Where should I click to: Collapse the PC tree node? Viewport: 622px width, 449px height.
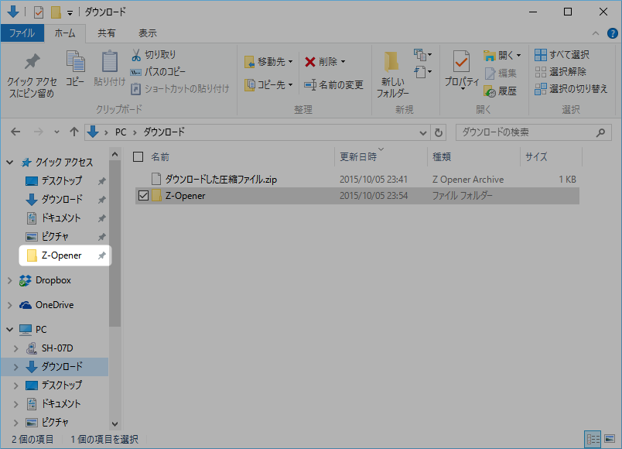[x=10, y=330]
